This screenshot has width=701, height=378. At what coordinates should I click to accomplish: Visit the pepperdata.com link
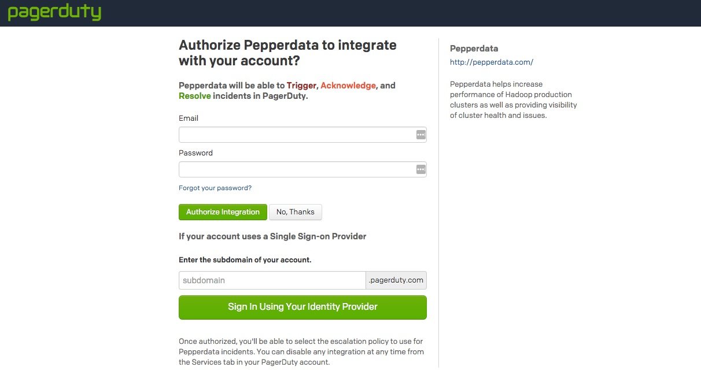pyautogui.click(x=492, y=62)
